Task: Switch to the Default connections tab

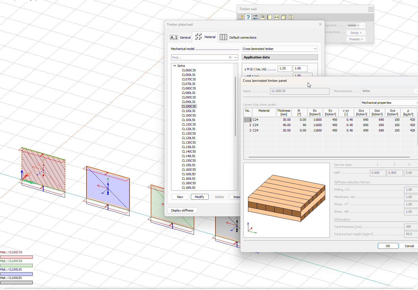Action: [x=238, y=38]
